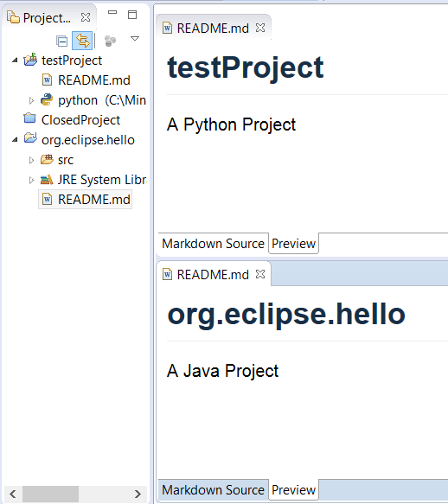Open the Project Explorer view menu arrow
This screenshot has height=504, width=448.
[135, 39]
